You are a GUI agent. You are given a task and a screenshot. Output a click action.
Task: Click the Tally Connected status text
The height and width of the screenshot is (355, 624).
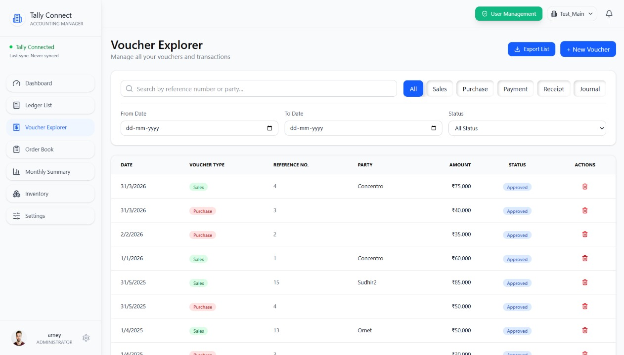coord(35,47)
